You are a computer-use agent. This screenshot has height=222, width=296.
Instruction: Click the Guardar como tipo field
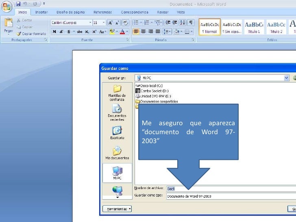(x=231, y=196)
